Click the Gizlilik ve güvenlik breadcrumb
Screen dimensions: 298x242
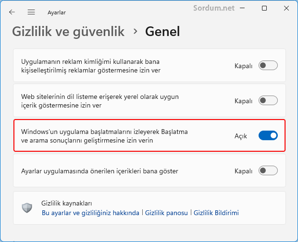(68, 31)
